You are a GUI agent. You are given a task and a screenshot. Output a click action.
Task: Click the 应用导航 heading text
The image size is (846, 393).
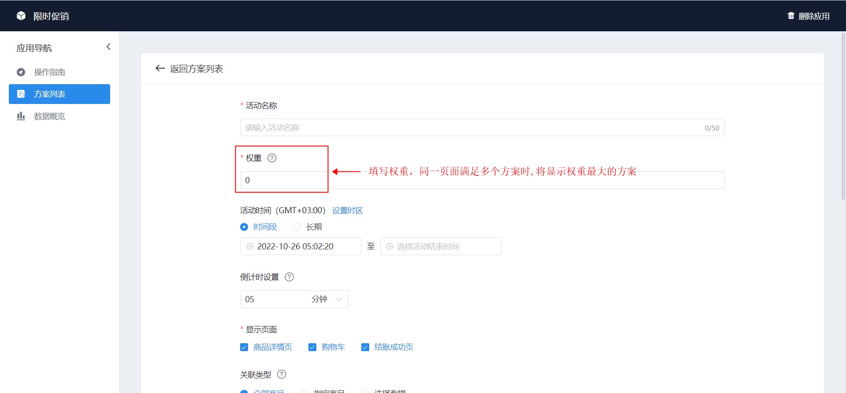coord(34,48)
